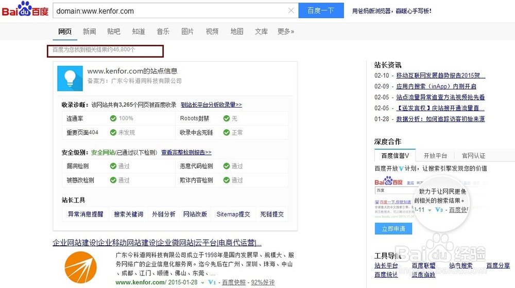Open the 站内搜索 tool link

click(461, 265)
